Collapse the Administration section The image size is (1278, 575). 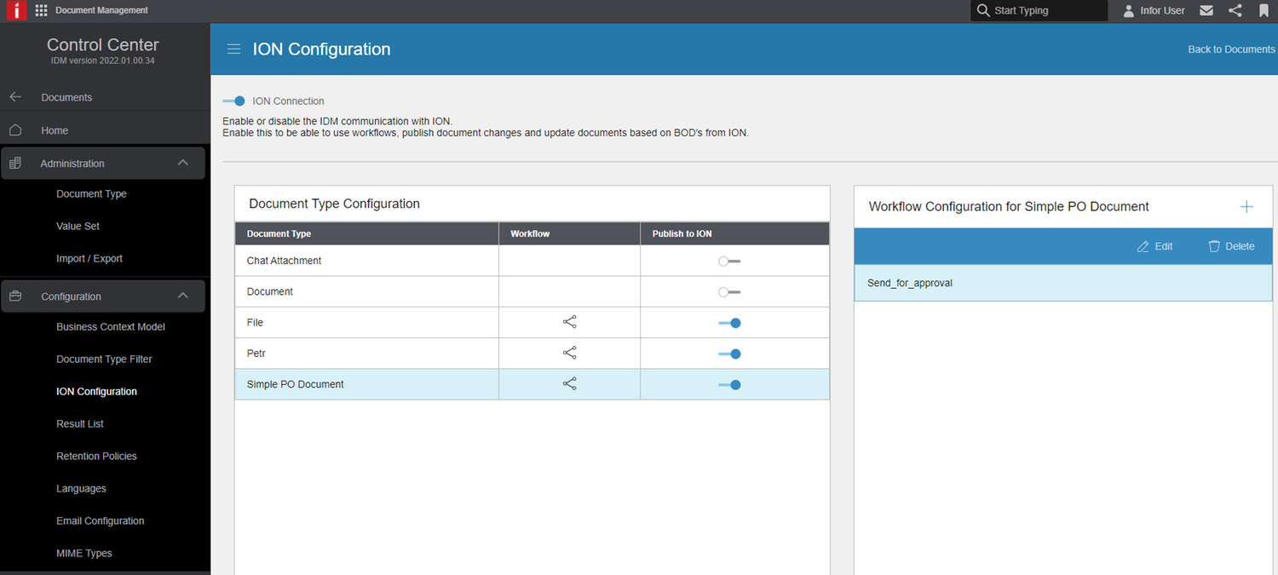click(x=182, y=162)
